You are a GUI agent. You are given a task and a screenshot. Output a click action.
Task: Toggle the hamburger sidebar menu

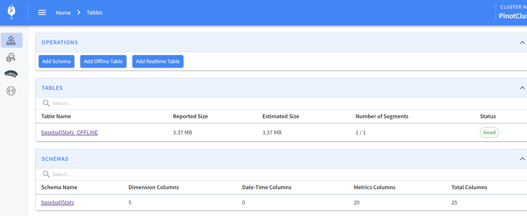pos(42,13)
